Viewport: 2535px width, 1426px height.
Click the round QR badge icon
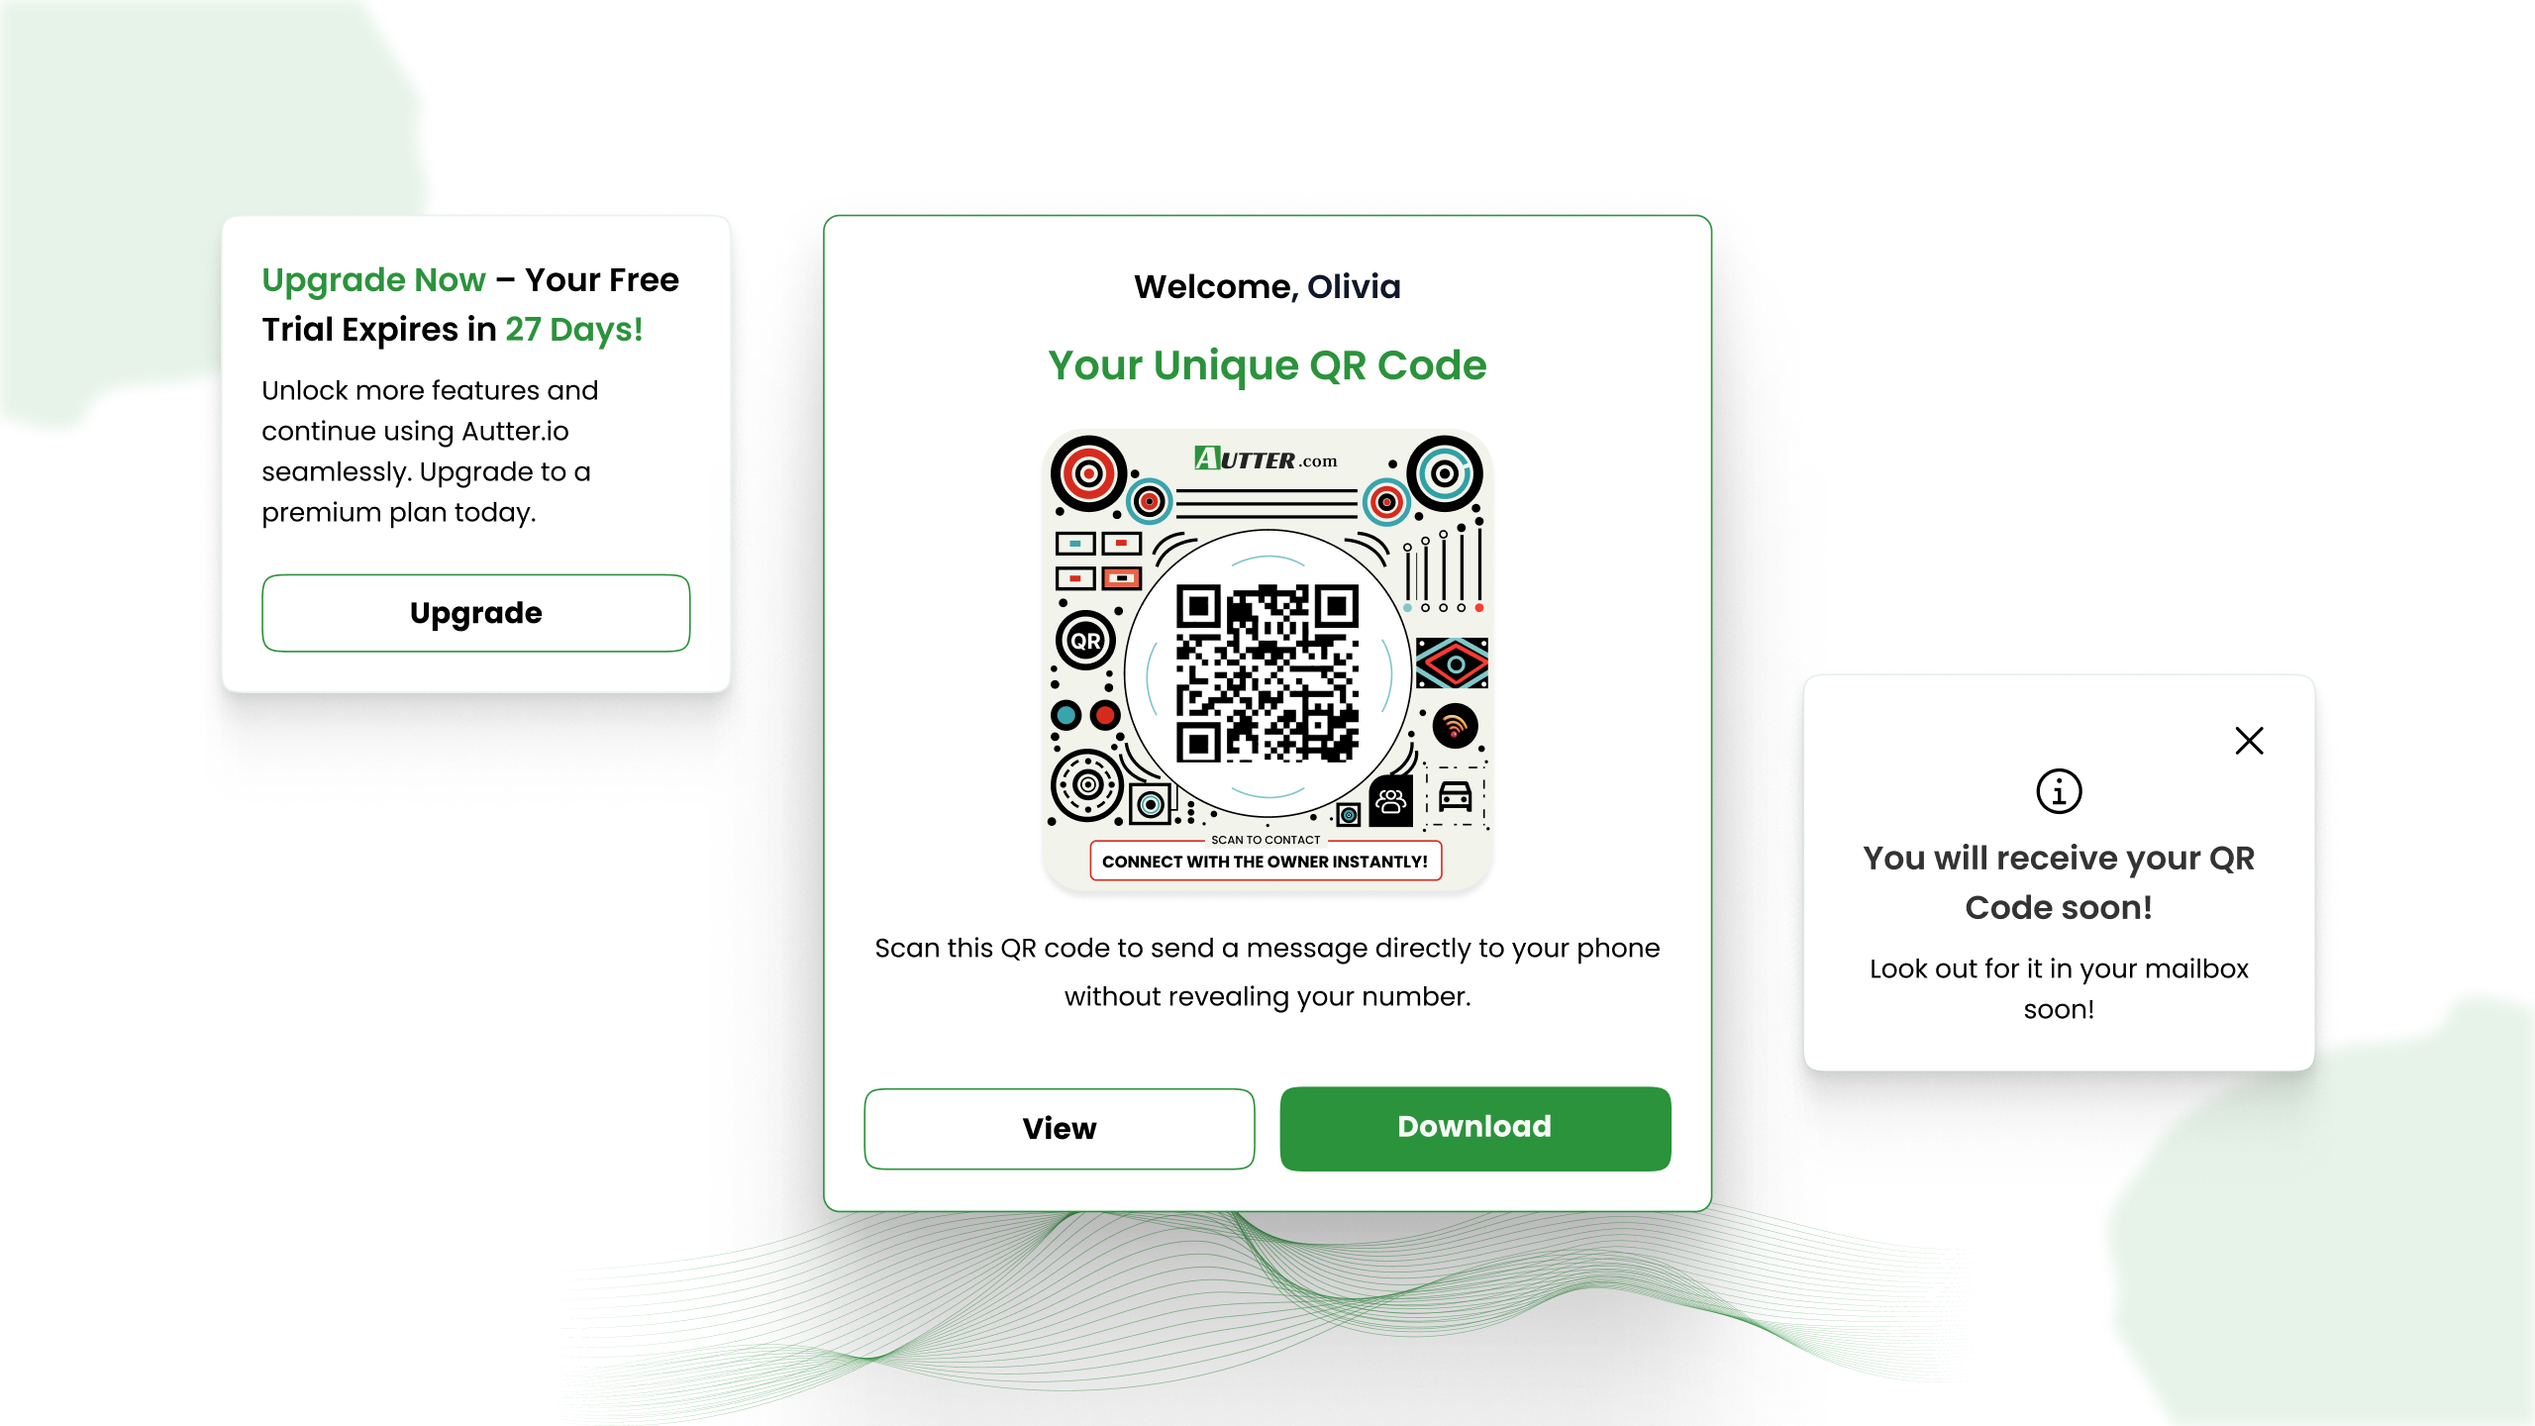(x=1085, y=641)
